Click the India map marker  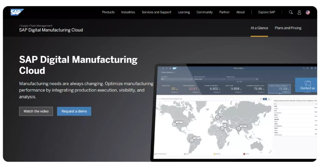238,128
